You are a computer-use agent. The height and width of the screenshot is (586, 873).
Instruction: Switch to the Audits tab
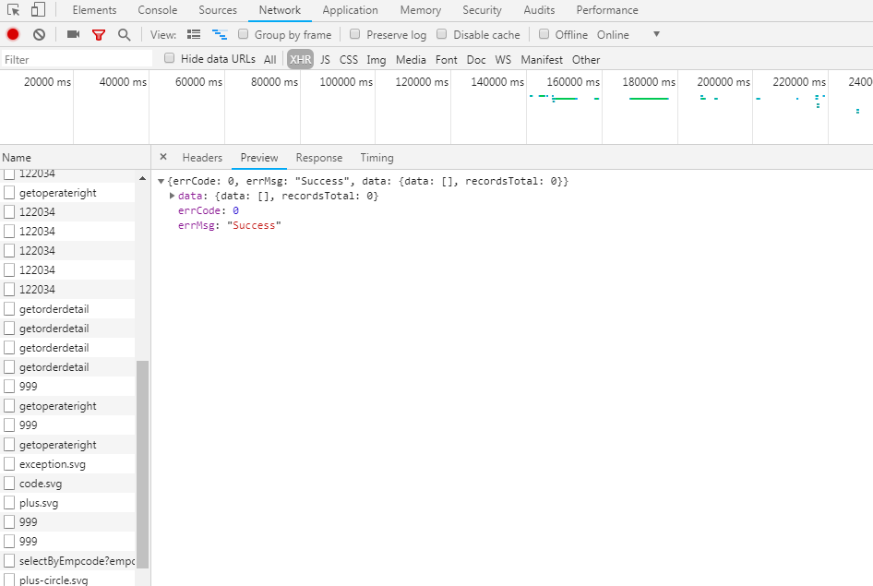(539, 10)
